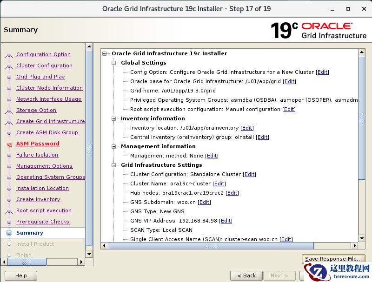Select the Grid home /u01/app/19.3.0/grid row
The image size is (372, 282).
173,91
